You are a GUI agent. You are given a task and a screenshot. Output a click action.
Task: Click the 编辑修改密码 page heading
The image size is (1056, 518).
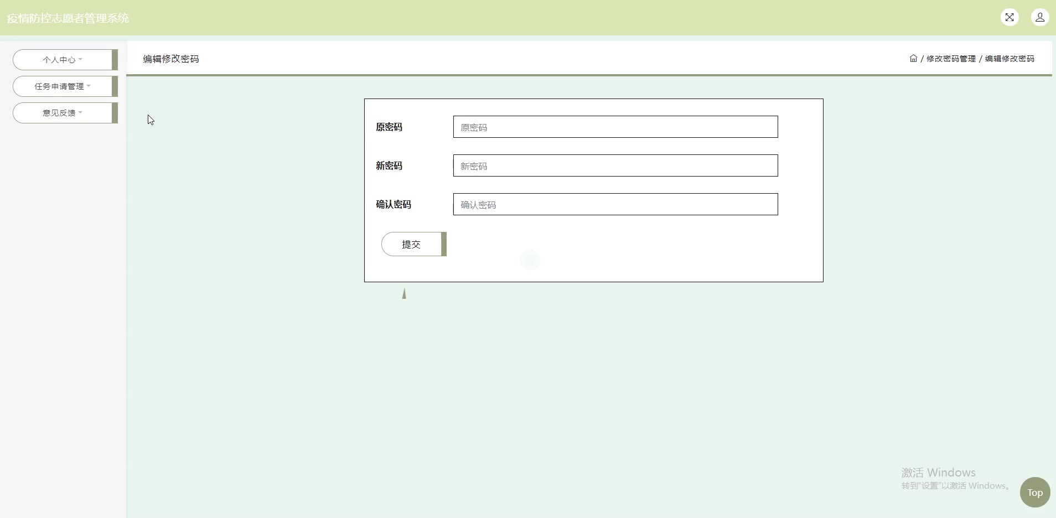[x=171, y=59]
